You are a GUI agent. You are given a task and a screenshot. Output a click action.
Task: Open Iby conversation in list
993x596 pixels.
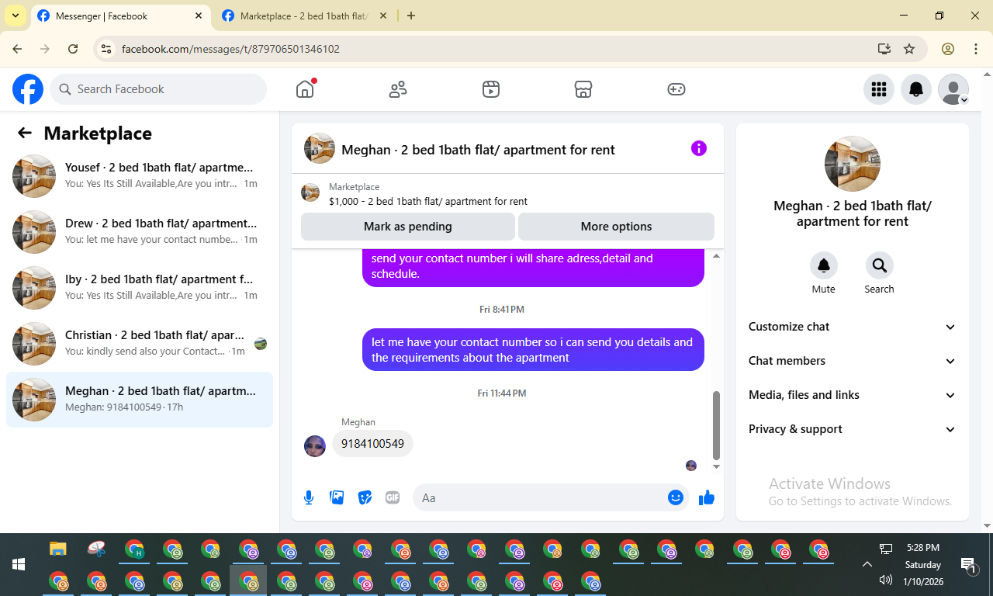(x=140, y=288)
